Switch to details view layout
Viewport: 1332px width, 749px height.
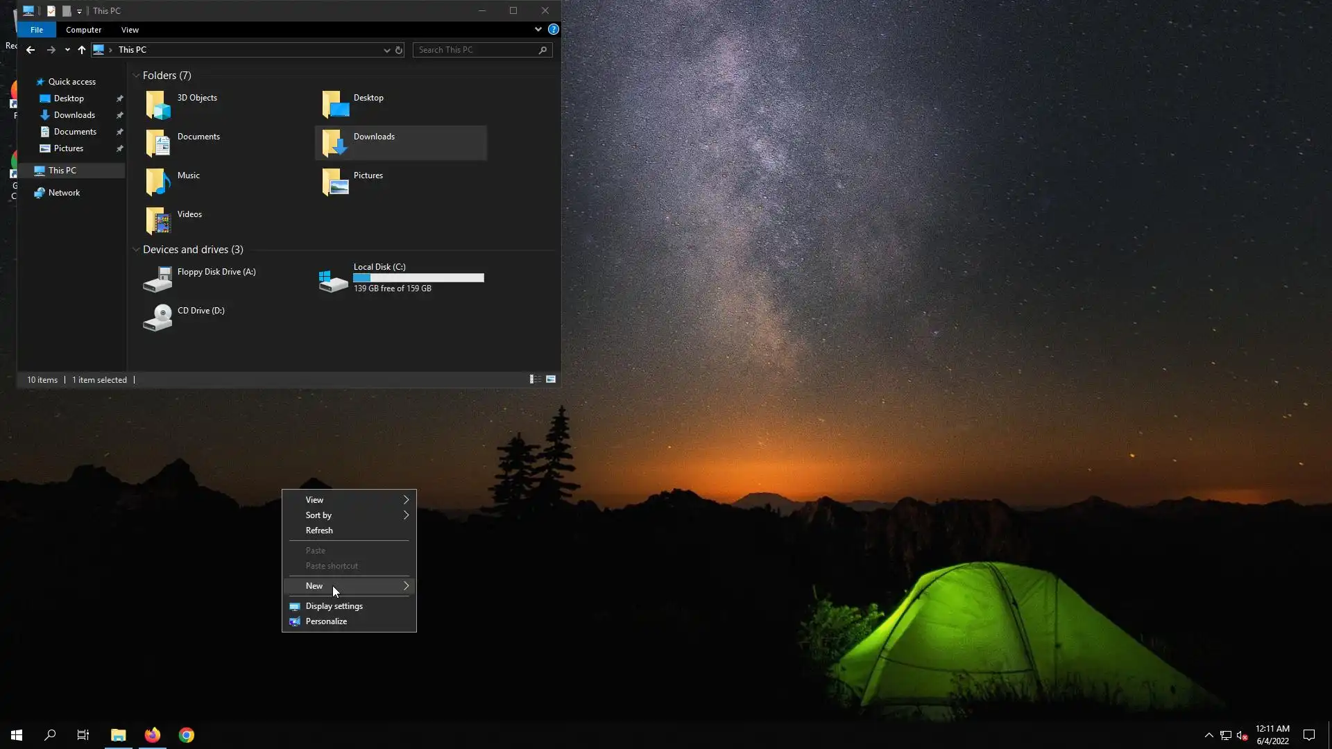[536, 379]
